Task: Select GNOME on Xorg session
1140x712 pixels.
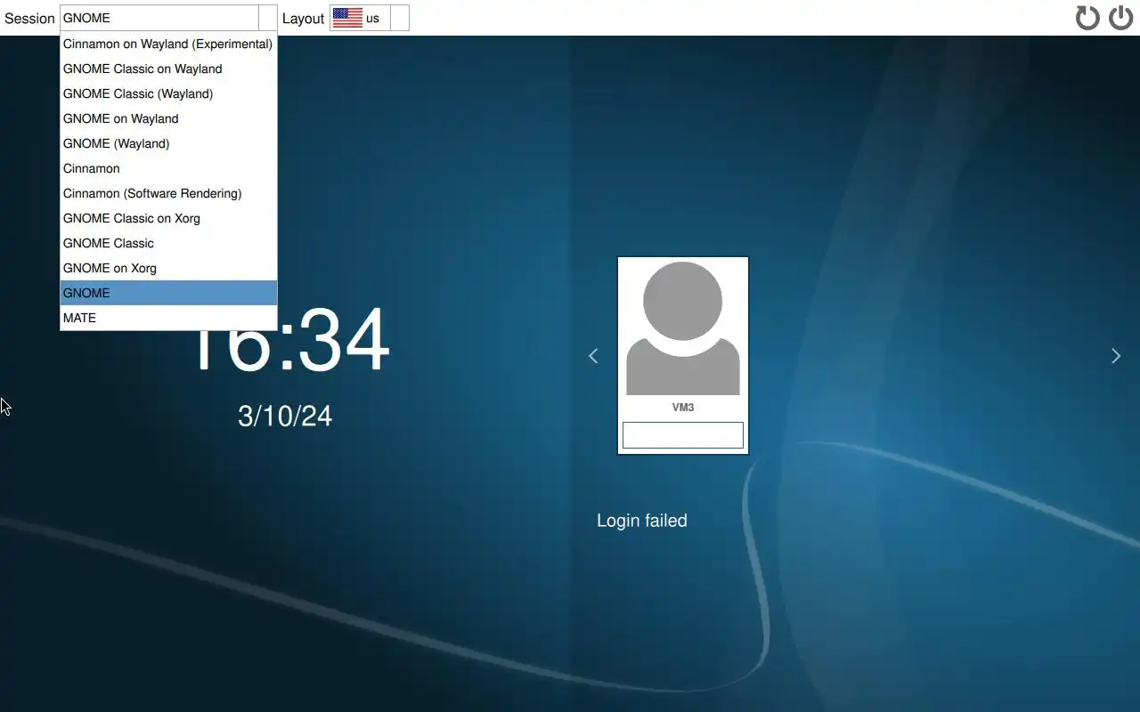Action: coord(168,268)
